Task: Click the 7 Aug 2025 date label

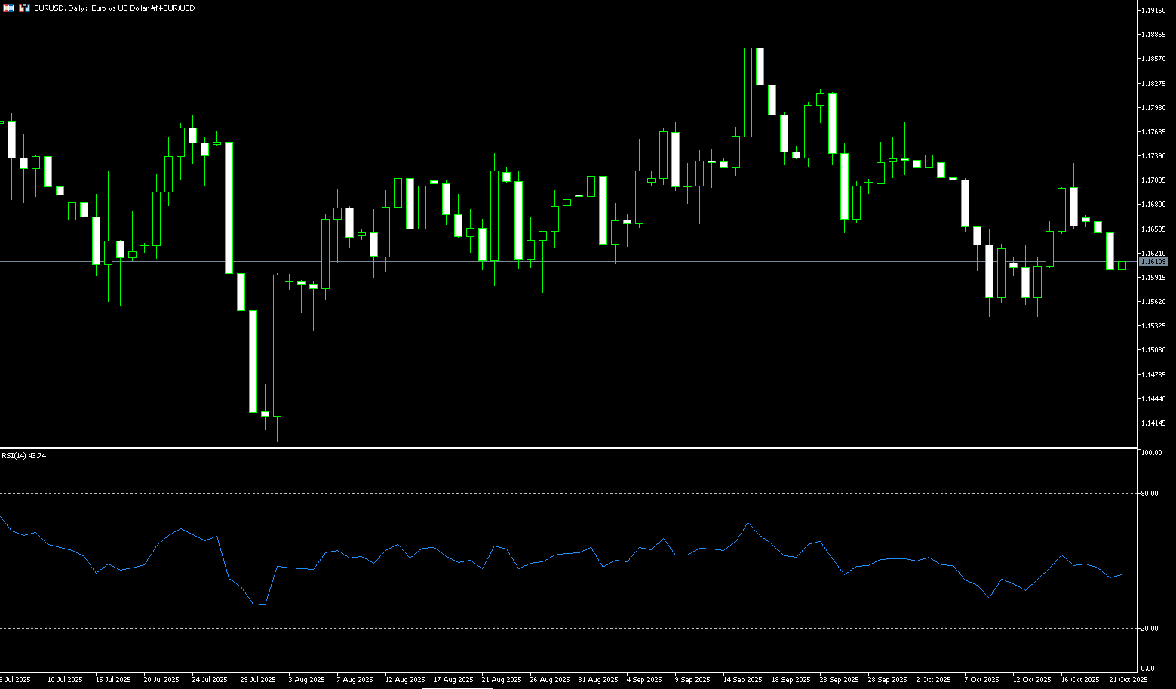Action: (x=355, y=680)
